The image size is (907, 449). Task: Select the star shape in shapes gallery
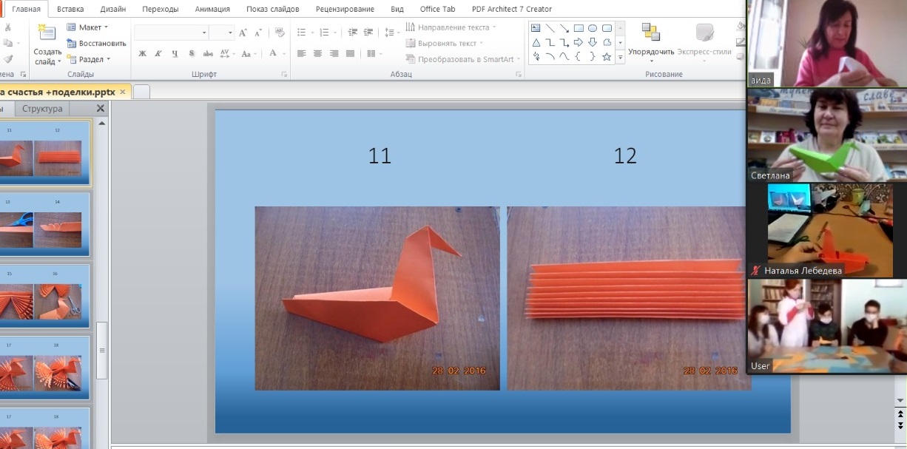coord(607,57)
